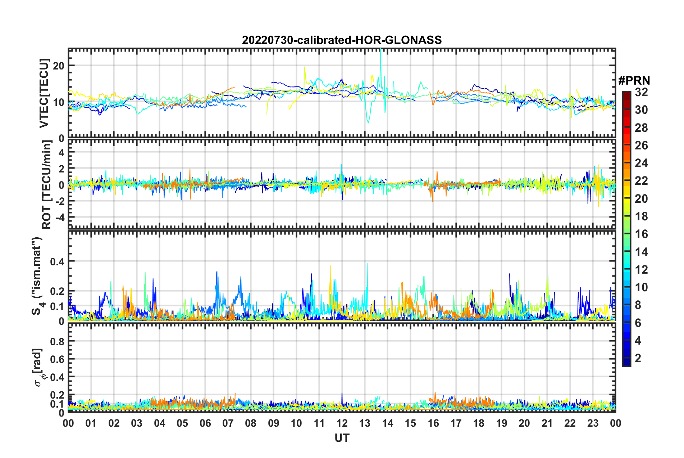Image resolution: width=684 pixels, height=458 pixels.
Task: Click UT axis hour label "01"
Action: 91,423
